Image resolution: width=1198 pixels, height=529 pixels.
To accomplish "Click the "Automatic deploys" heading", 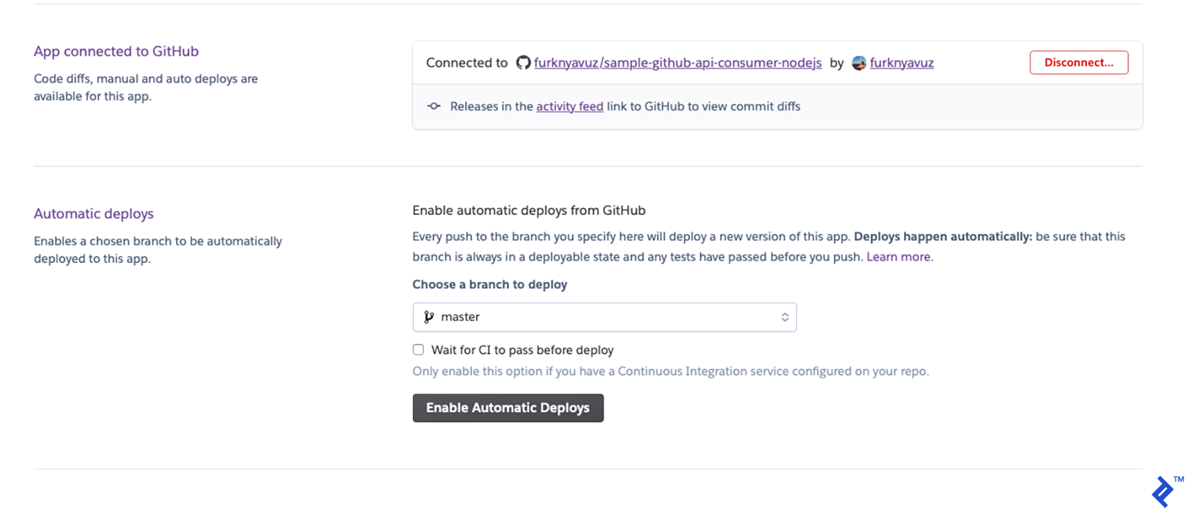I will pyautogui.click(x=93, y=213).
